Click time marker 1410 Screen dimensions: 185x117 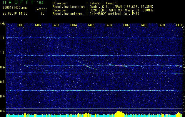click(x=179, y=25)
